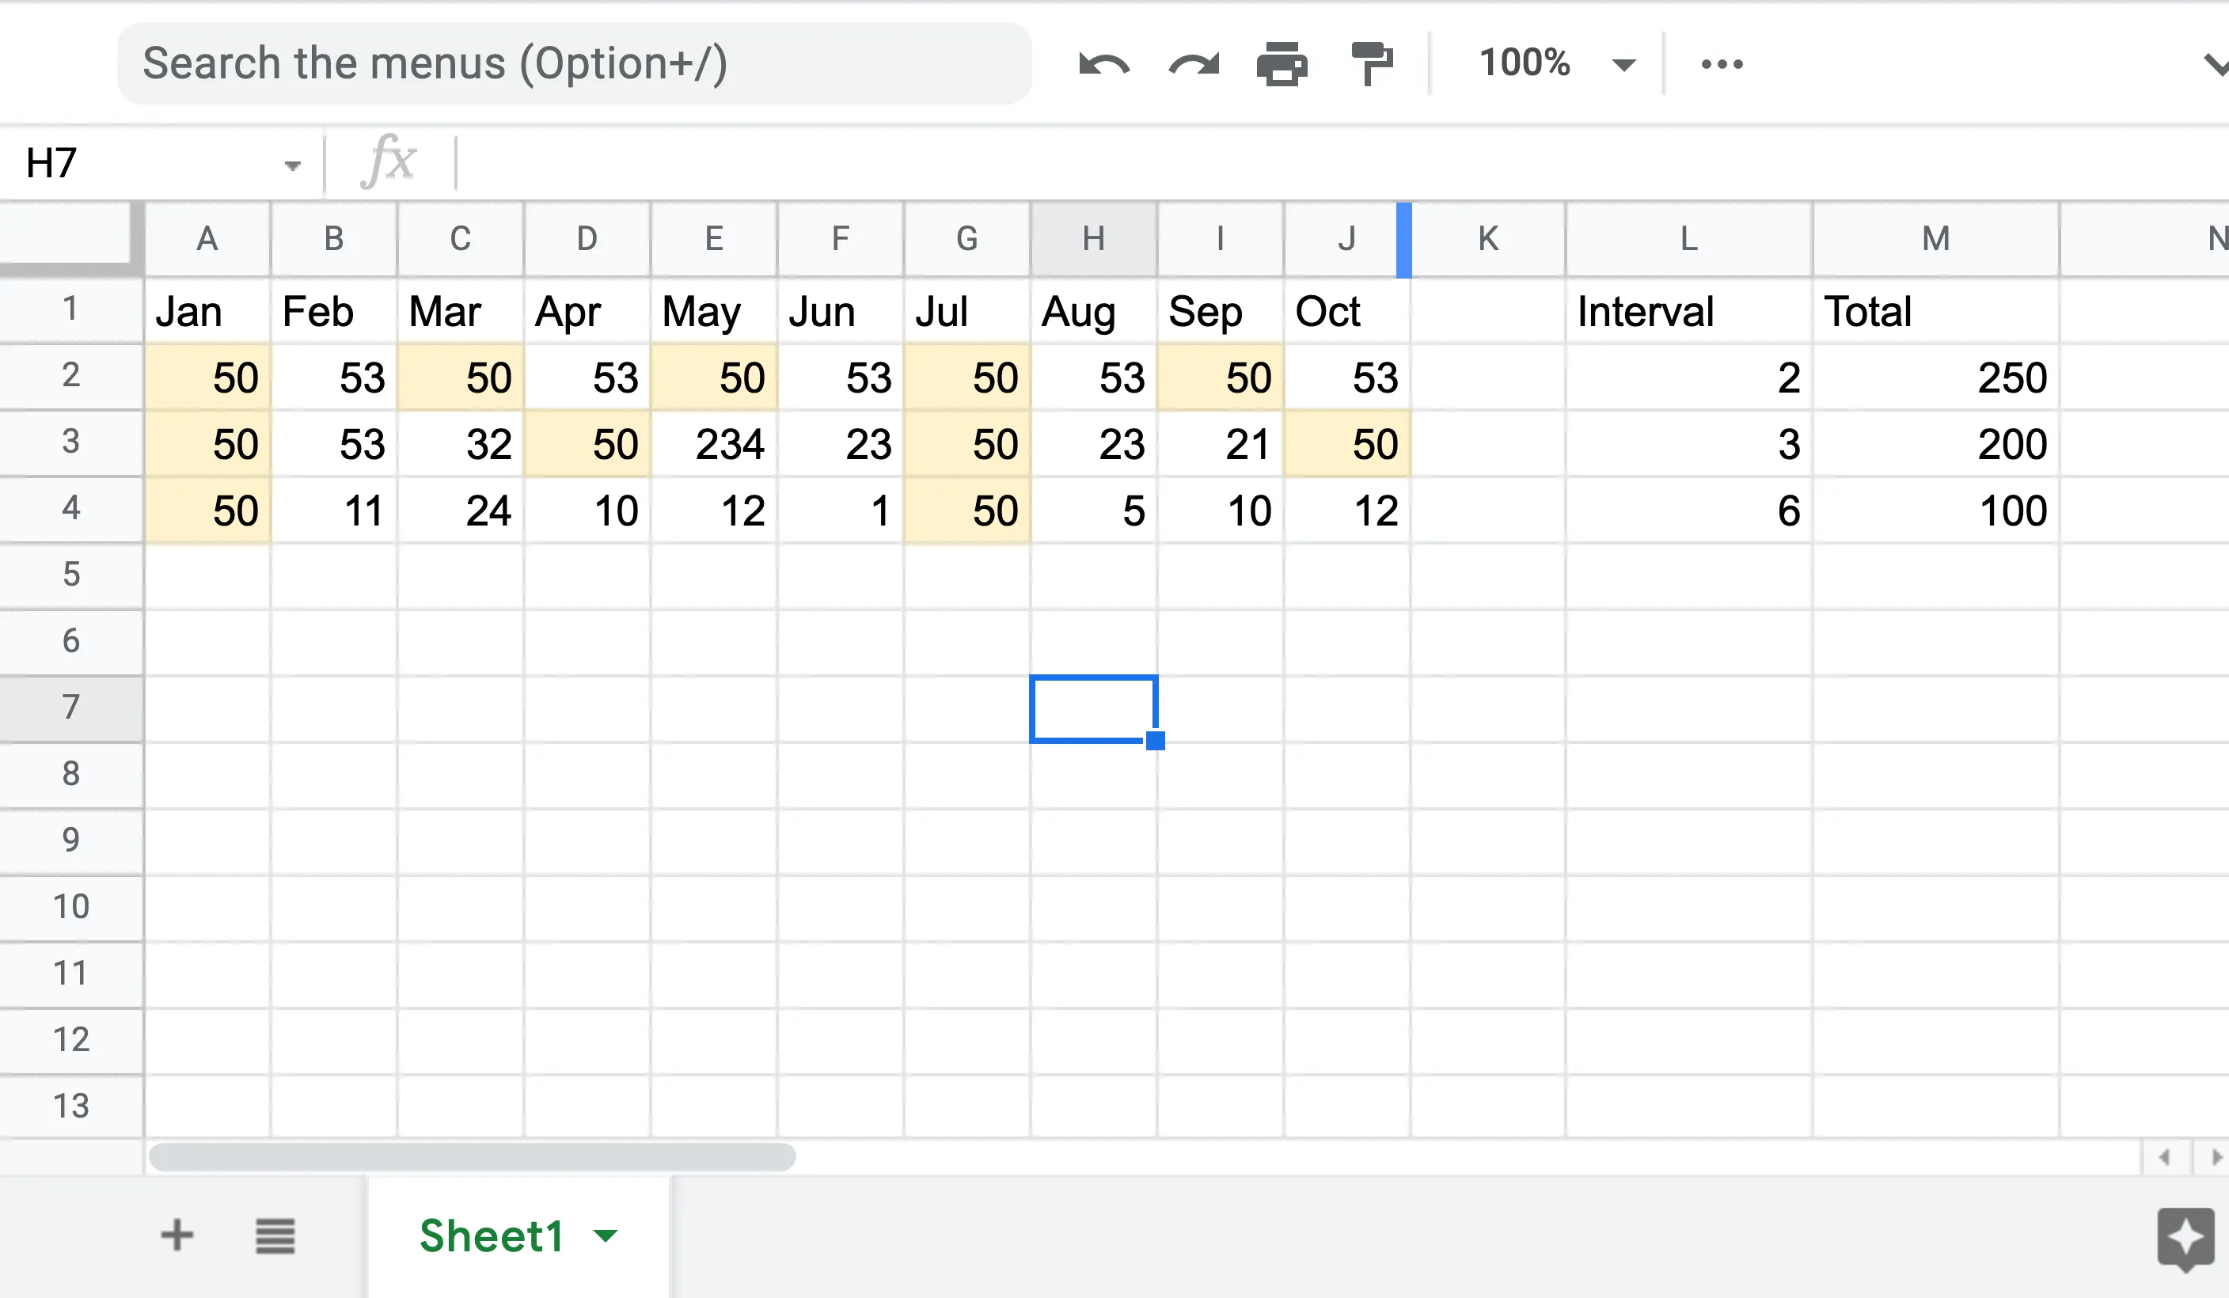This screenshot has width=2229, height=1298.
Task: Click in the Search the menus field
Action: tap(573, 63)
